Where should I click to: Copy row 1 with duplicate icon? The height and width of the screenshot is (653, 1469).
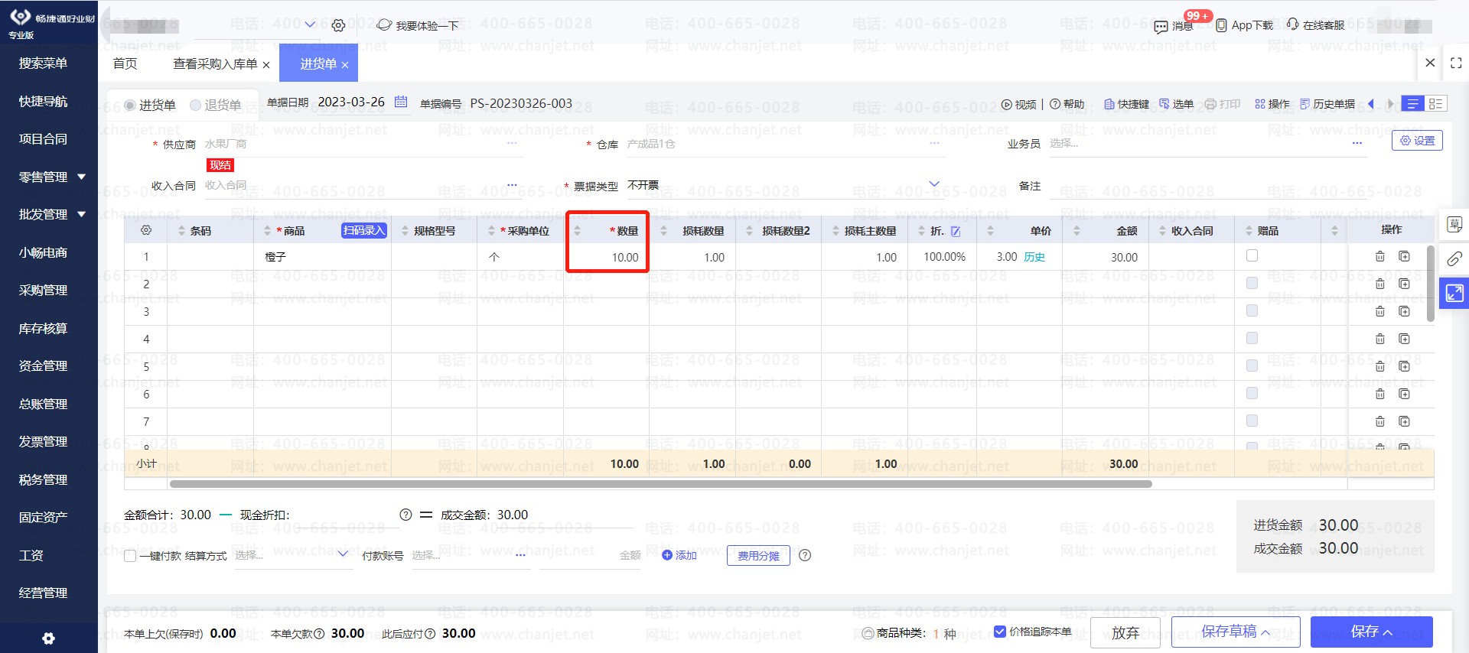coord(1405,257)
